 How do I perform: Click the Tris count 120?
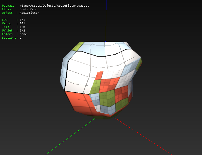pos(22,27)
